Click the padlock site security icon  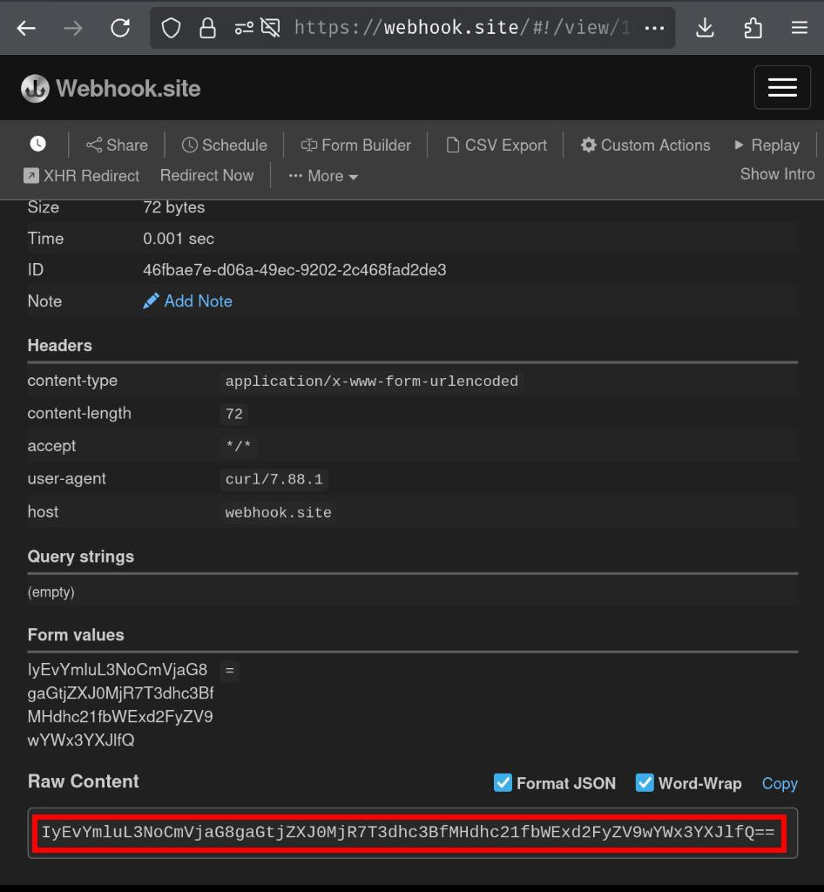click(207, 28)
